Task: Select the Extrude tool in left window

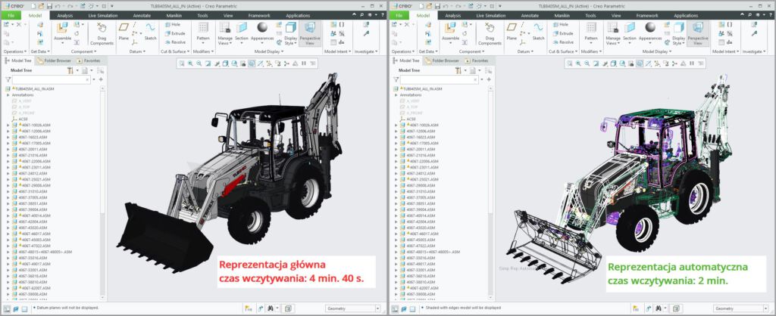Action: coord(174,33)
